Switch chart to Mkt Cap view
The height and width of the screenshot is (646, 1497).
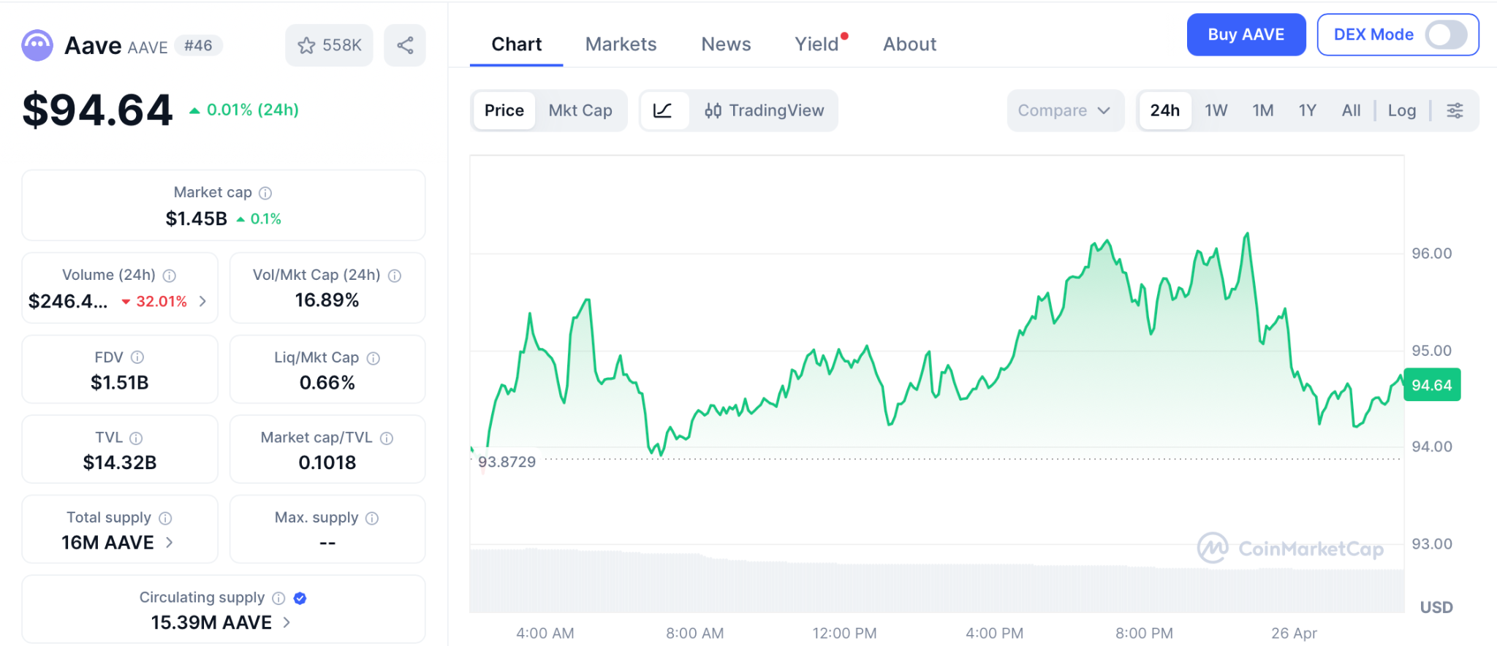click(580, 110)
